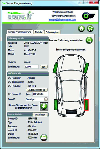Click the Fahrzeugdetails section header
The width and height of the screenshot is (100, 149).
[28, 38]
